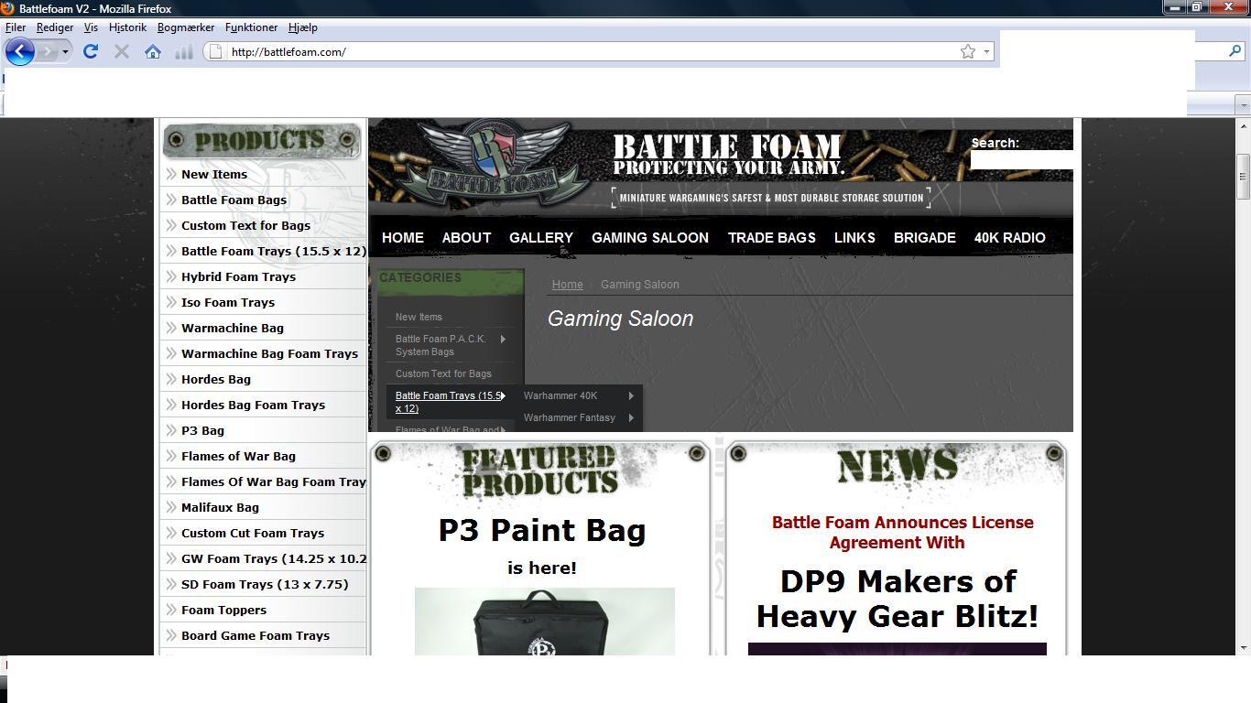This screenshot has height=703, width=1251.
Task: Click Custom Text for Bags in Categories
Action: 443,373
